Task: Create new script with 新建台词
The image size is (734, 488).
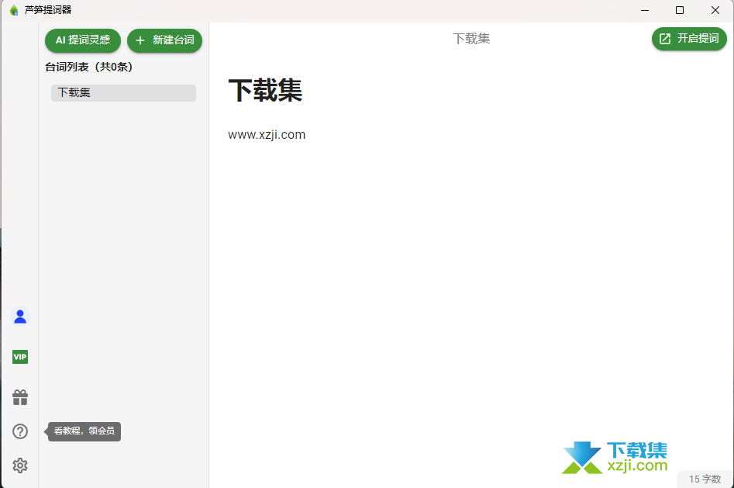Action: pos(165,40)
